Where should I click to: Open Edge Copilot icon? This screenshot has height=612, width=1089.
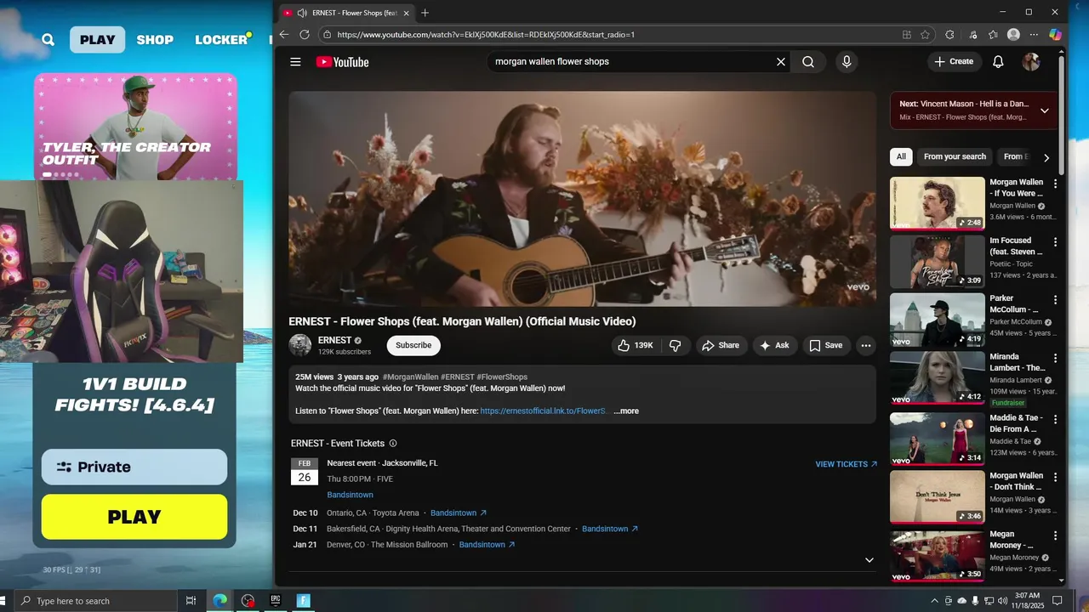tap(1055, 35)
